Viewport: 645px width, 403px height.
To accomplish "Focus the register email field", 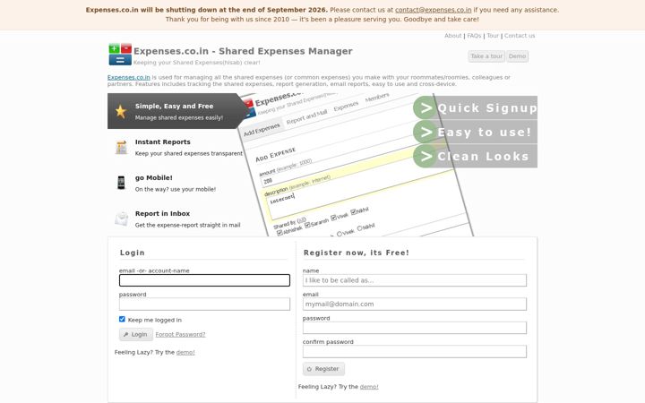I will point(415,304).
